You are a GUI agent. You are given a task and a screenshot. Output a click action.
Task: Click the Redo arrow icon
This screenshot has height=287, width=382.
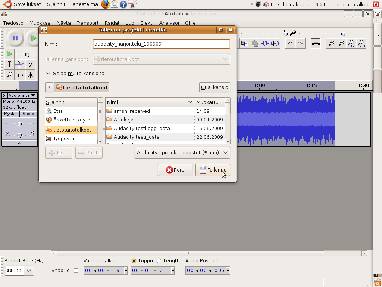300,43
